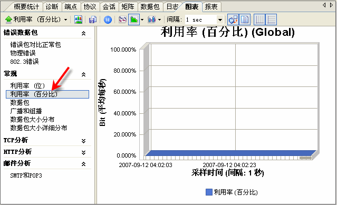337x205 pixels.
Task: Pause chart refresh with blue pause button
Action: click(108, 19)
